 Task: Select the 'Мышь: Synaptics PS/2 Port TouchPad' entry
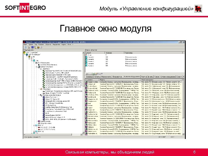[57, 93]
